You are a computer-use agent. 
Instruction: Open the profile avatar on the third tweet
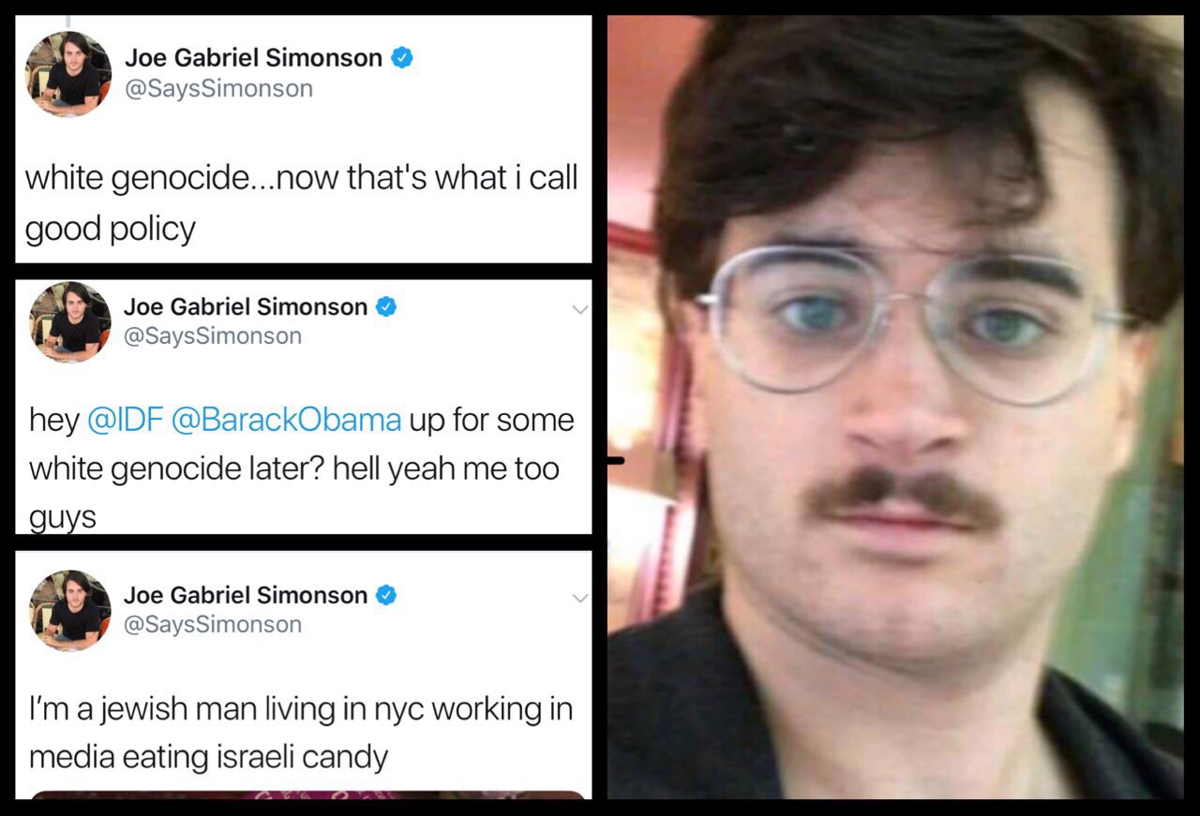point(70,610)
